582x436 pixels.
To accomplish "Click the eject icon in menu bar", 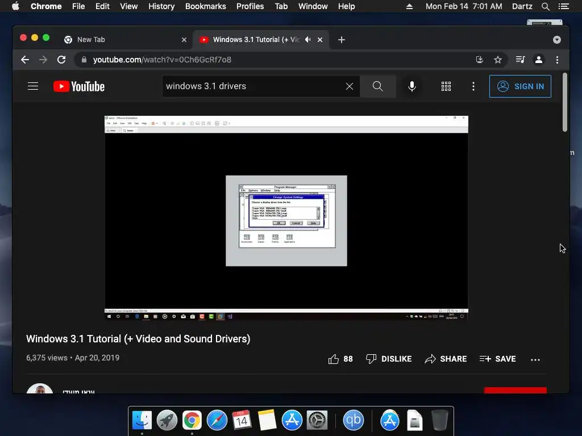I will 409,6.
